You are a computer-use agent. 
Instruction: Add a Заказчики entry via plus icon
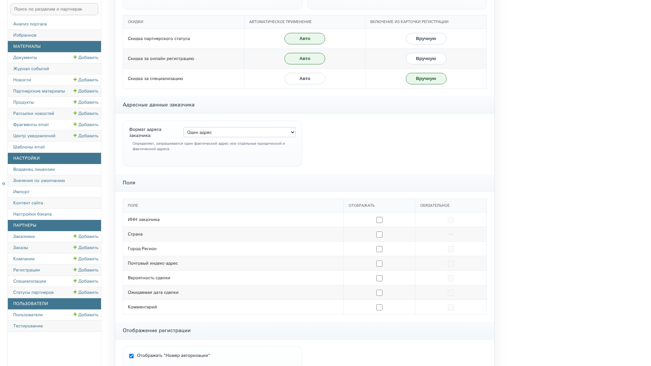(86, 237)
